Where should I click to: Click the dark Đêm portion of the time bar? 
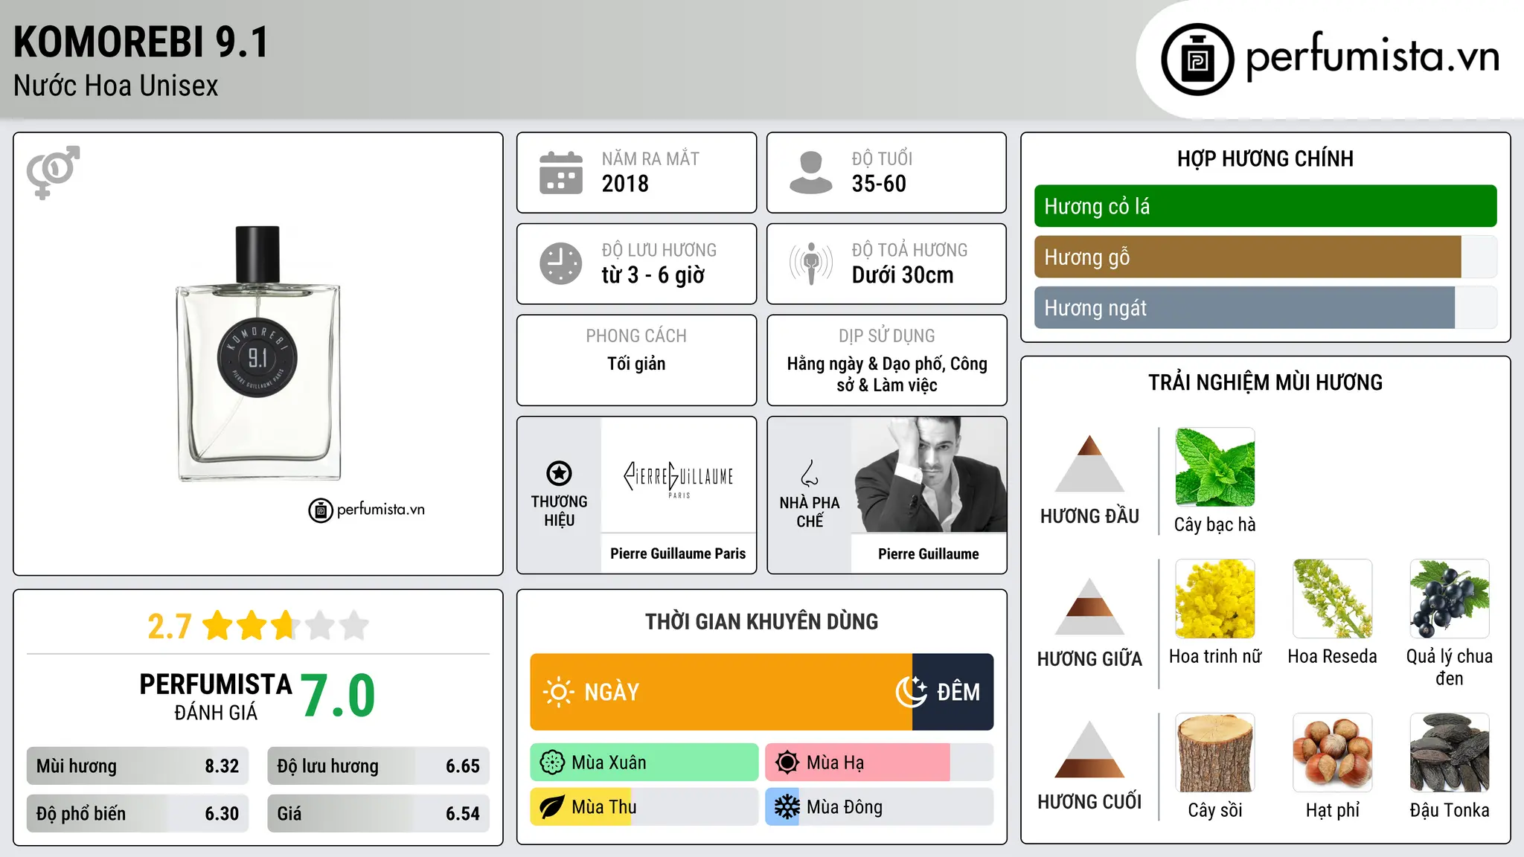pos(953,692)
